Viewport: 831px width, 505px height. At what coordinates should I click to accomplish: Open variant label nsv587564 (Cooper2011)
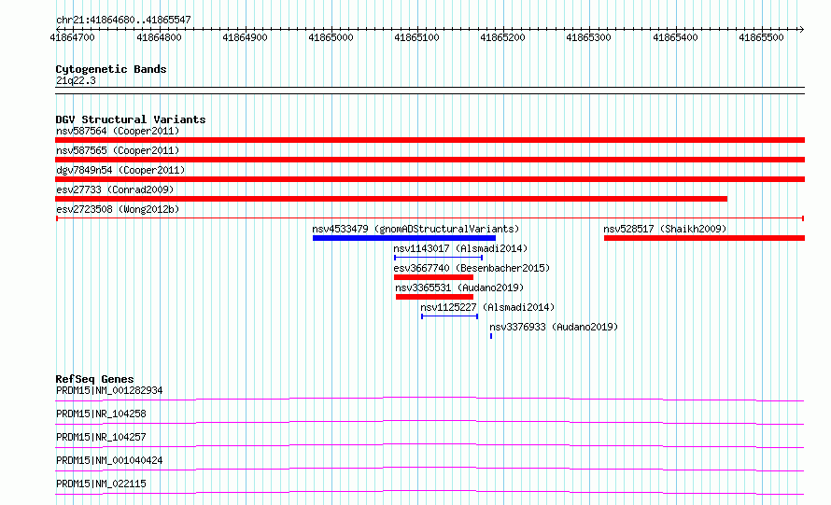(118, 131)
